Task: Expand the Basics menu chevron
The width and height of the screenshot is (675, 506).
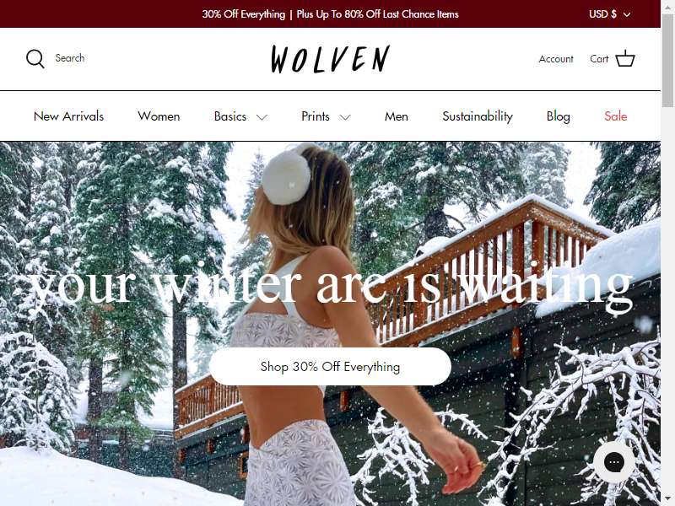Action: click(x=262, y=117)
